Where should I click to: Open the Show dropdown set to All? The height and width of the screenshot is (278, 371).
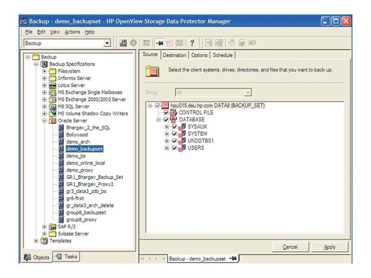(249, 91)
